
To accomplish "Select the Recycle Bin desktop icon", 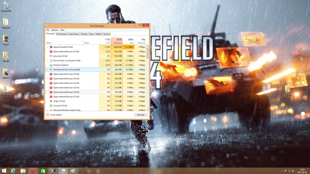I will [x=6, y=7].
